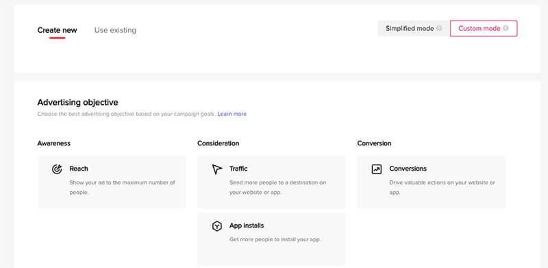Click the Traffic objective description text
The width and height of the screenshot is (548, 268).
(x=277, y=188)
